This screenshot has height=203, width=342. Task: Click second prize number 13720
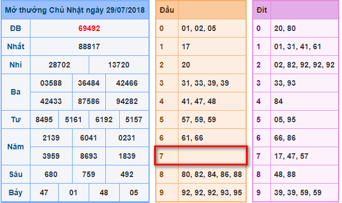pyautogui.click(x=119, y=65)
